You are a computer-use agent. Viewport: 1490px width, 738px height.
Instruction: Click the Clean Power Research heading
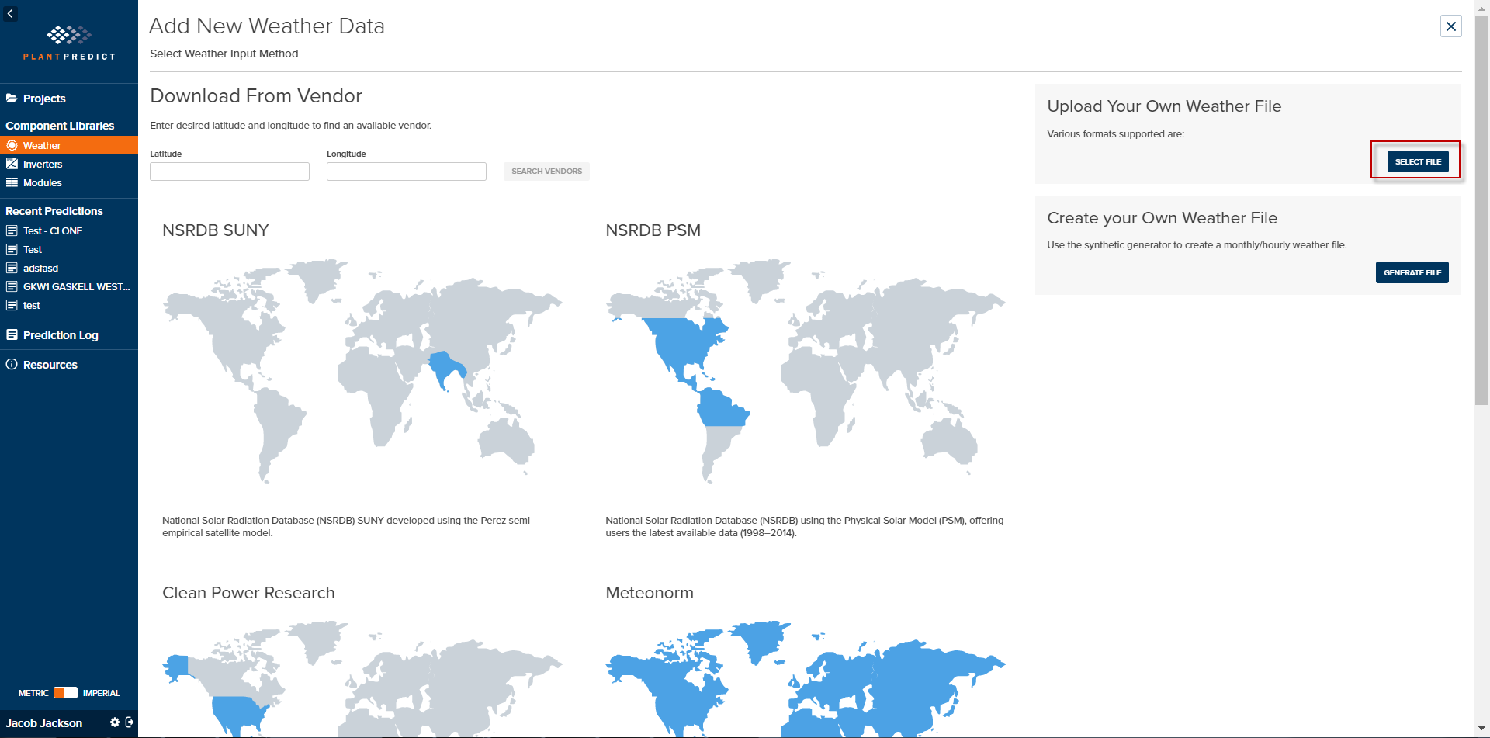coord(248,593)
